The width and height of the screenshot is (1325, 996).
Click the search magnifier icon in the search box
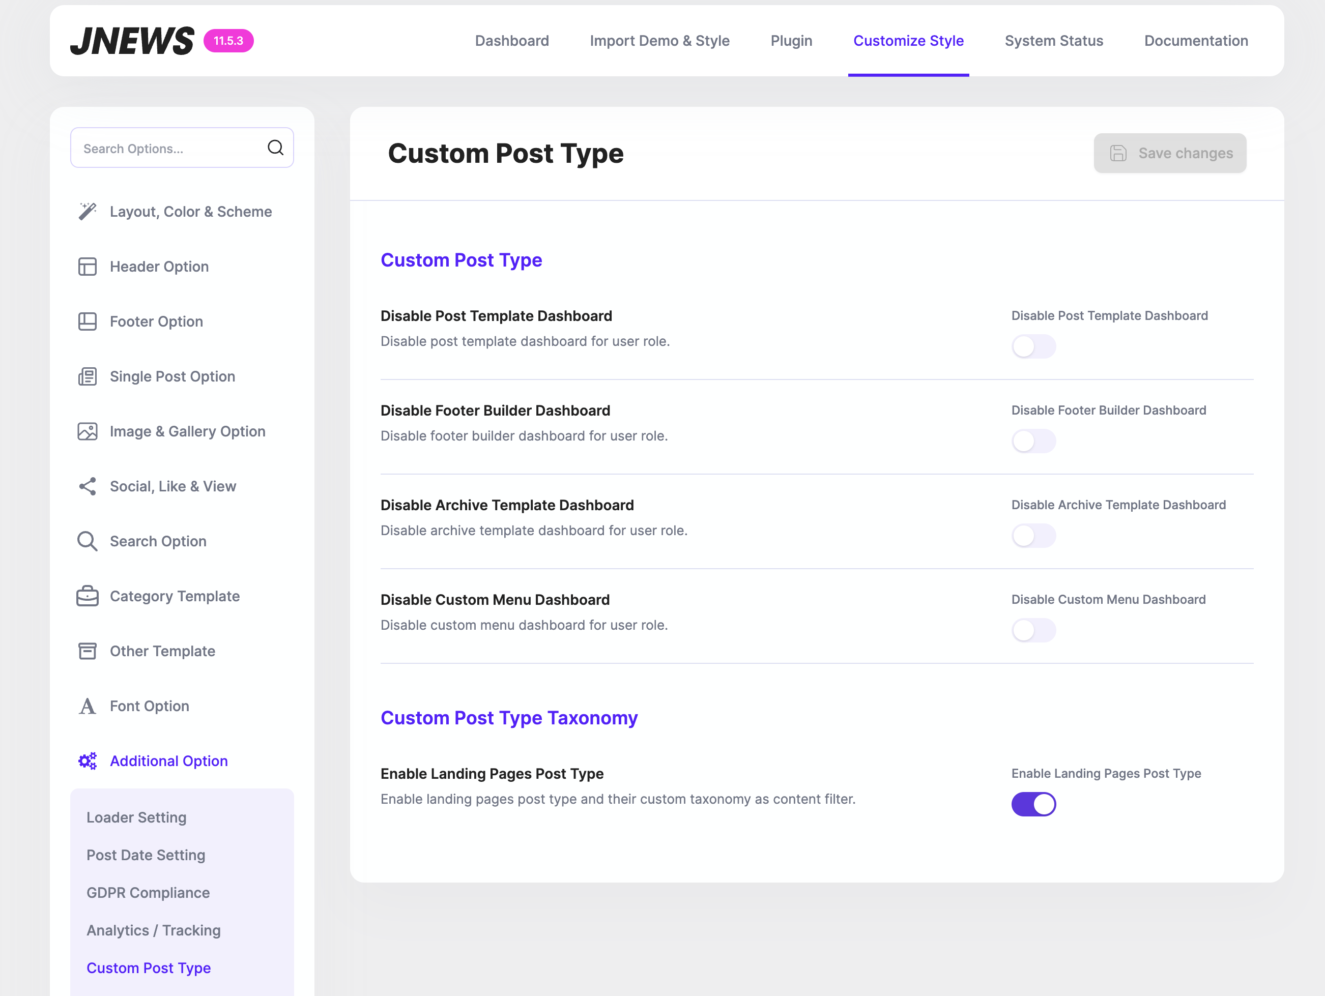click(276, 148)
